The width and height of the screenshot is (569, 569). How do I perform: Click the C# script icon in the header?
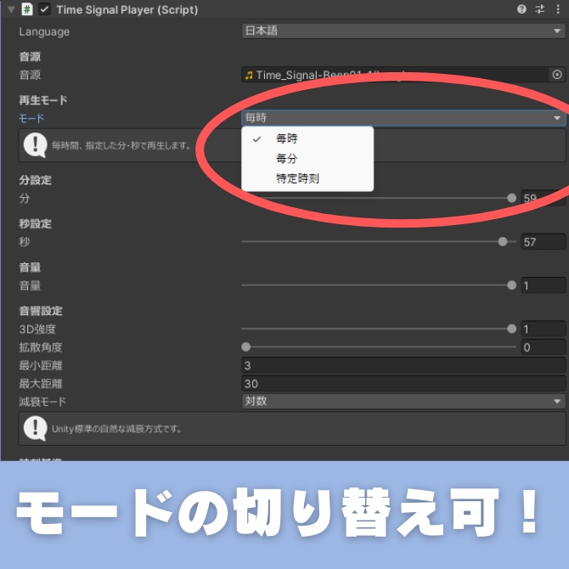point(27,9)
